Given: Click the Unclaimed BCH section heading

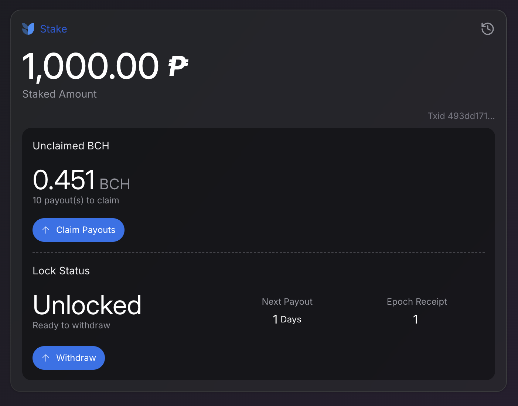Looking at the screenshot, I should tap(71, 145).
